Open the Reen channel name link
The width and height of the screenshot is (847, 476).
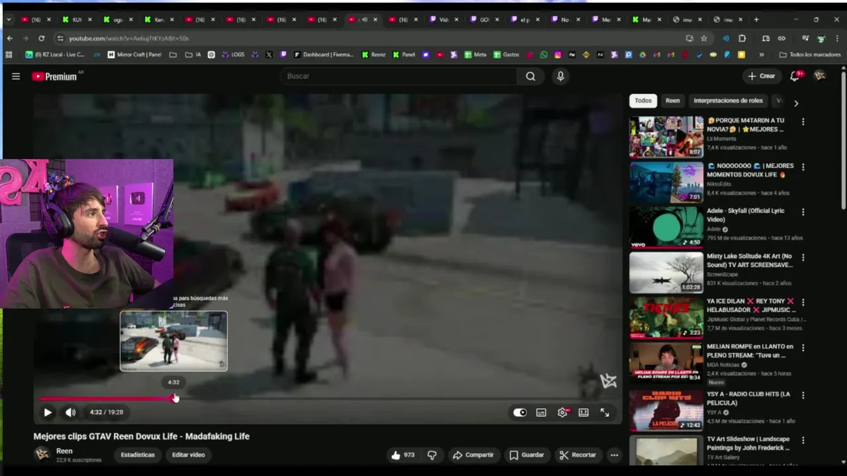(x=64, y=451)
